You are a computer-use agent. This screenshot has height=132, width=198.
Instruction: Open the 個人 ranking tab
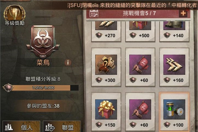click(x=21, y=126)
